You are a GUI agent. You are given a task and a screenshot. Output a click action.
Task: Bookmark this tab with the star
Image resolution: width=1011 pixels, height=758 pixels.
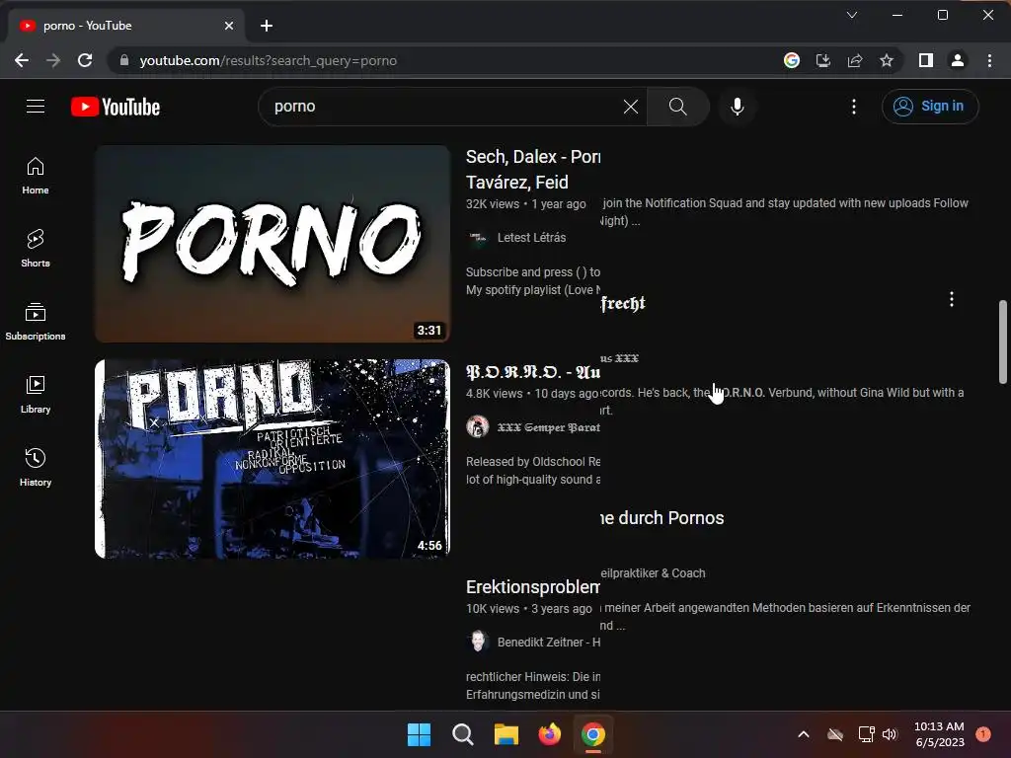click(x=887, y=60)
